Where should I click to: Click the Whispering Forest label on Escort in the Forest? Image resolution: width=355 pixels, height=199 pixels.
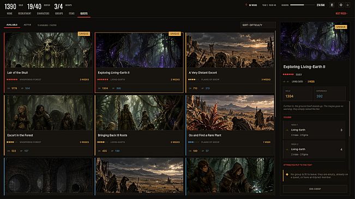(31, 142)
